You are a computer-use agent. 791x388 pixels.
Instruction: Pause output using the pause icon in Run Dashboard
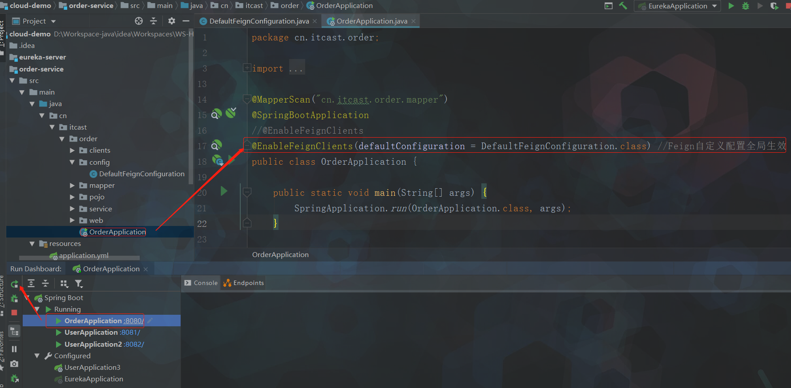[x=14, y=349]
